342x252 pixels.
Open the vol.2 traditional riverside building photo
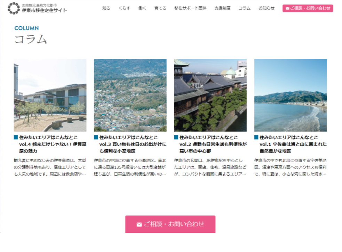(x=210, y=95)
